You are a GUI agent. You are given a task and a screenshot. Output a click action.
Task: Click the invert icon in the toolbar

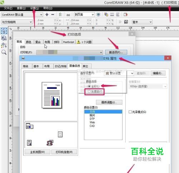[x=112, y=15]
